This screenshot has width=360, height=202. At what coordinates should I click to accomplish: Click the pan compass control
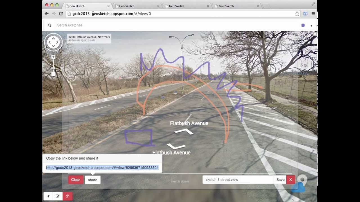coord(53,42)
